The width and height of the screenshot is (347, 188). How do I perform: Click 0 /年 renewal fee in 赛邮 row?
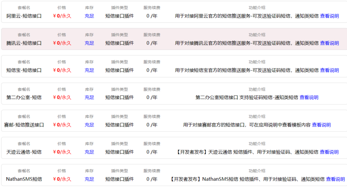tap(152, 125)
